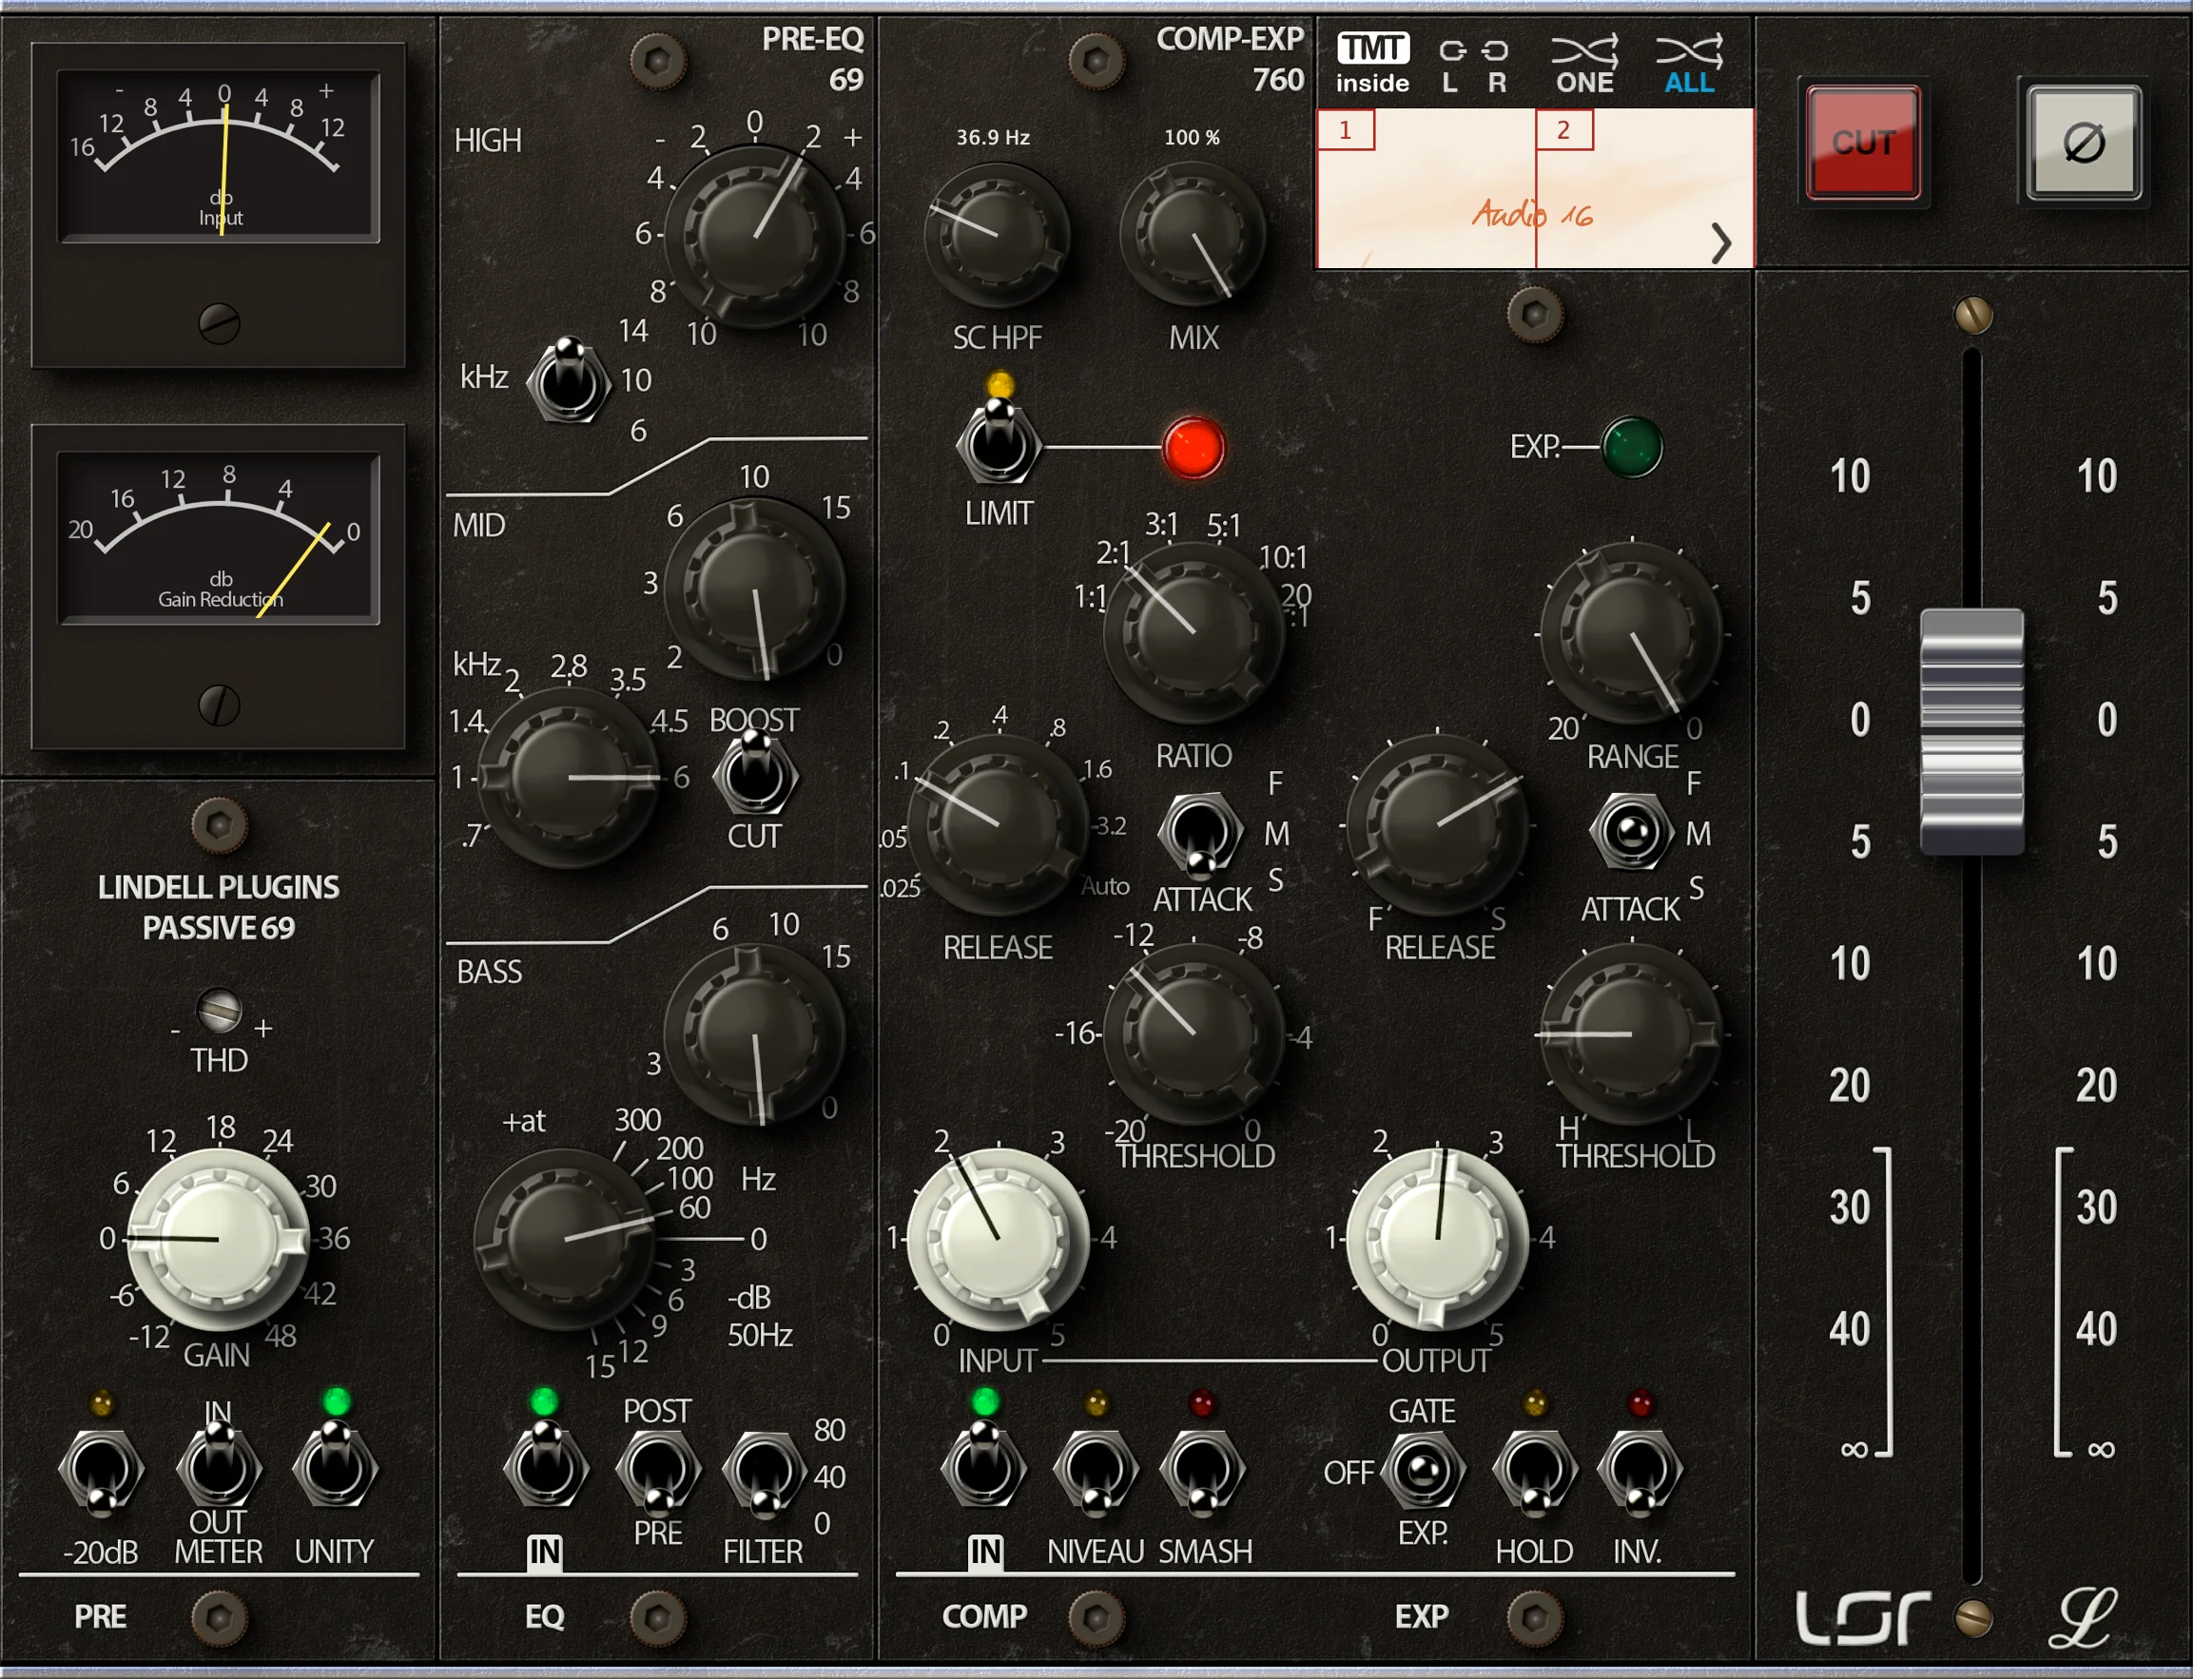Adjust the THD trim screw
Viewport: 2193px width, 1679px height.
(222, 1012)
